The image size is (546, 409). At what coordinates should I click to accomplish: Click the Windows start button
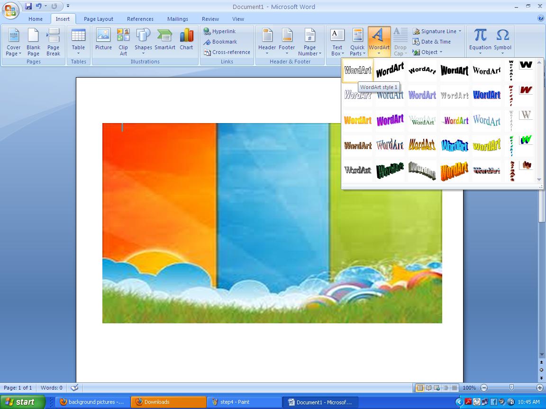coord(22,402)
